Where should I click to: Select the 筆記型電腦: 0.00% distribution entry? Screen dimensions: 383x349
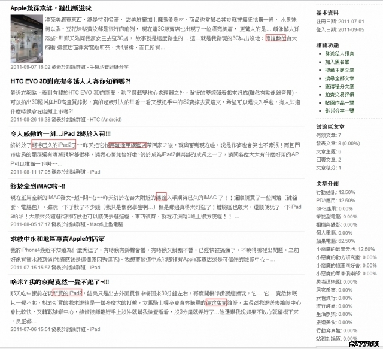336,217
